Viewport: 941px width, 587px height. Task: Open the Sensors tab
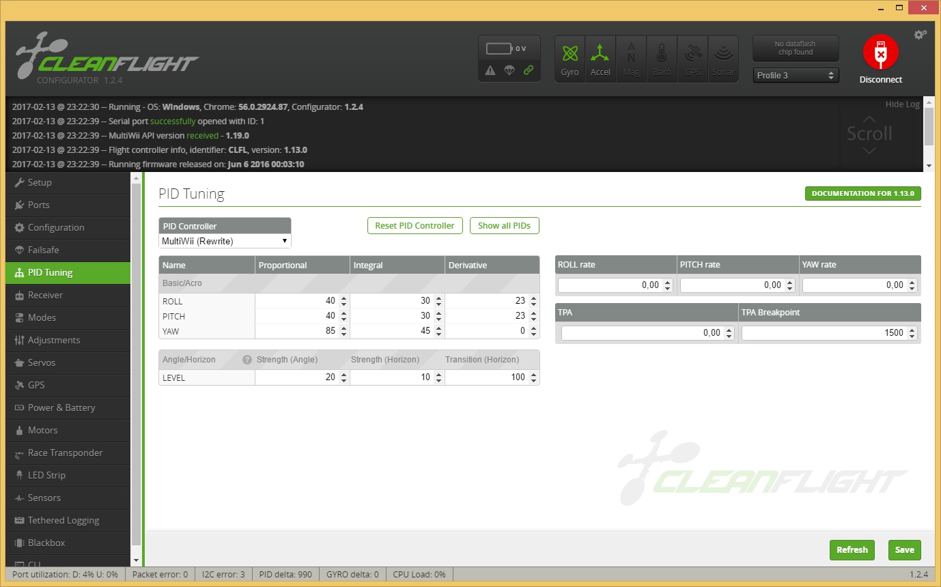pyautogui.click(x=68, y=498)
